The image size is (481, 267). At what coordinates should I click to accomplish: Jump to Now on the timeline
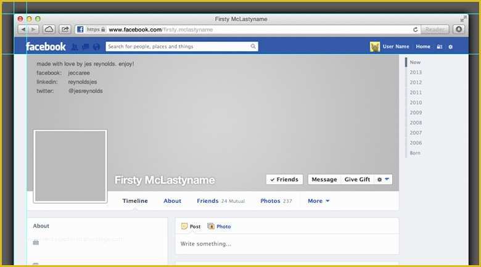pyautogui.click(x=415, y=62)
